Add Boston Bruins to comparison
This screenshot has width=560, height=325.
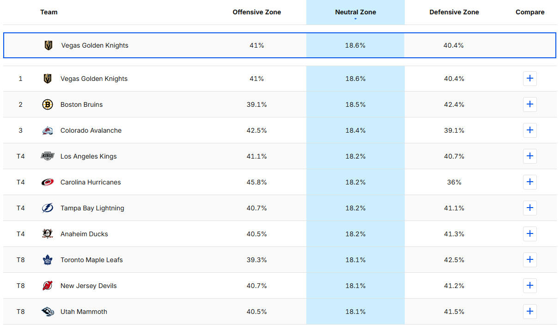pos(530,104)
